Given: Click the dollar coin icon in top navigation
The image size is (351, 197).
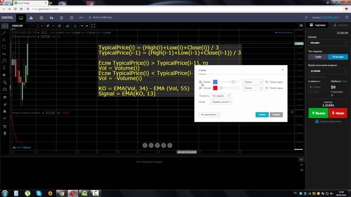Looking at the screenshot, I should [x=42, y=18].
